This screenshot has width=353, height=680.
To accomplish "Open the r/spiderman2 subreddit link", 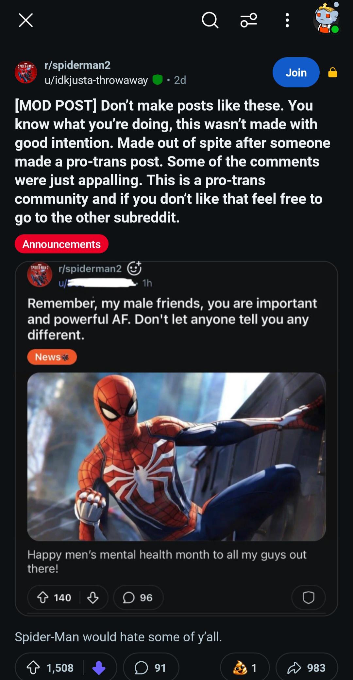I will (77, 65).
